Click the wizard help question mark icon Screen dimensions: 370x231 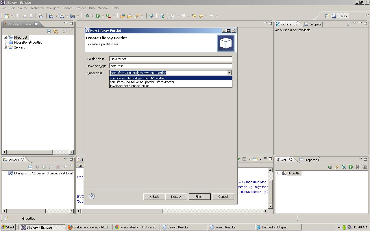click(92, 196)
